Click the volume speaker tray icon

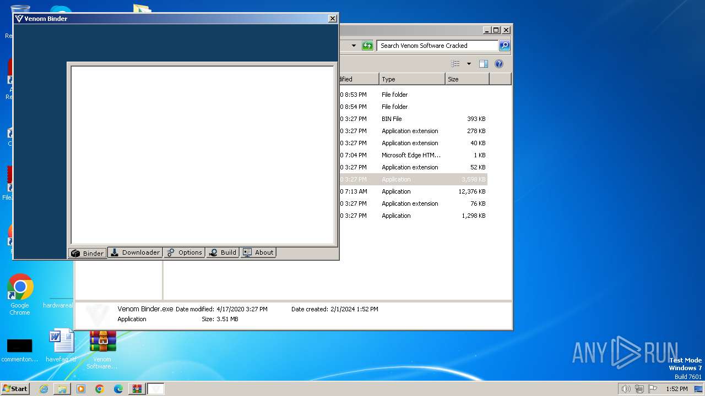(626, 389)
